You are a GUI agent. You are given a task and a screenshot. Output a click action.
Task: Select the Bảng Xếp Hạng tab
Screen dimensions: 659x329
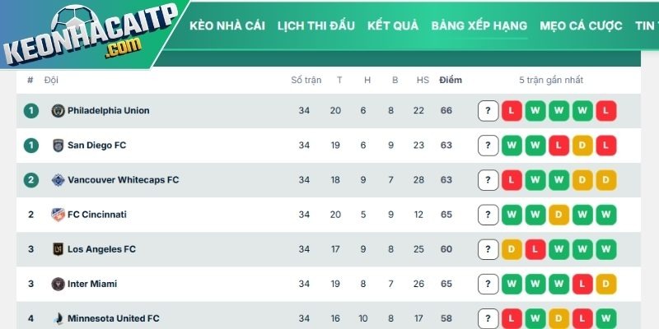click(x=479, y=25)
